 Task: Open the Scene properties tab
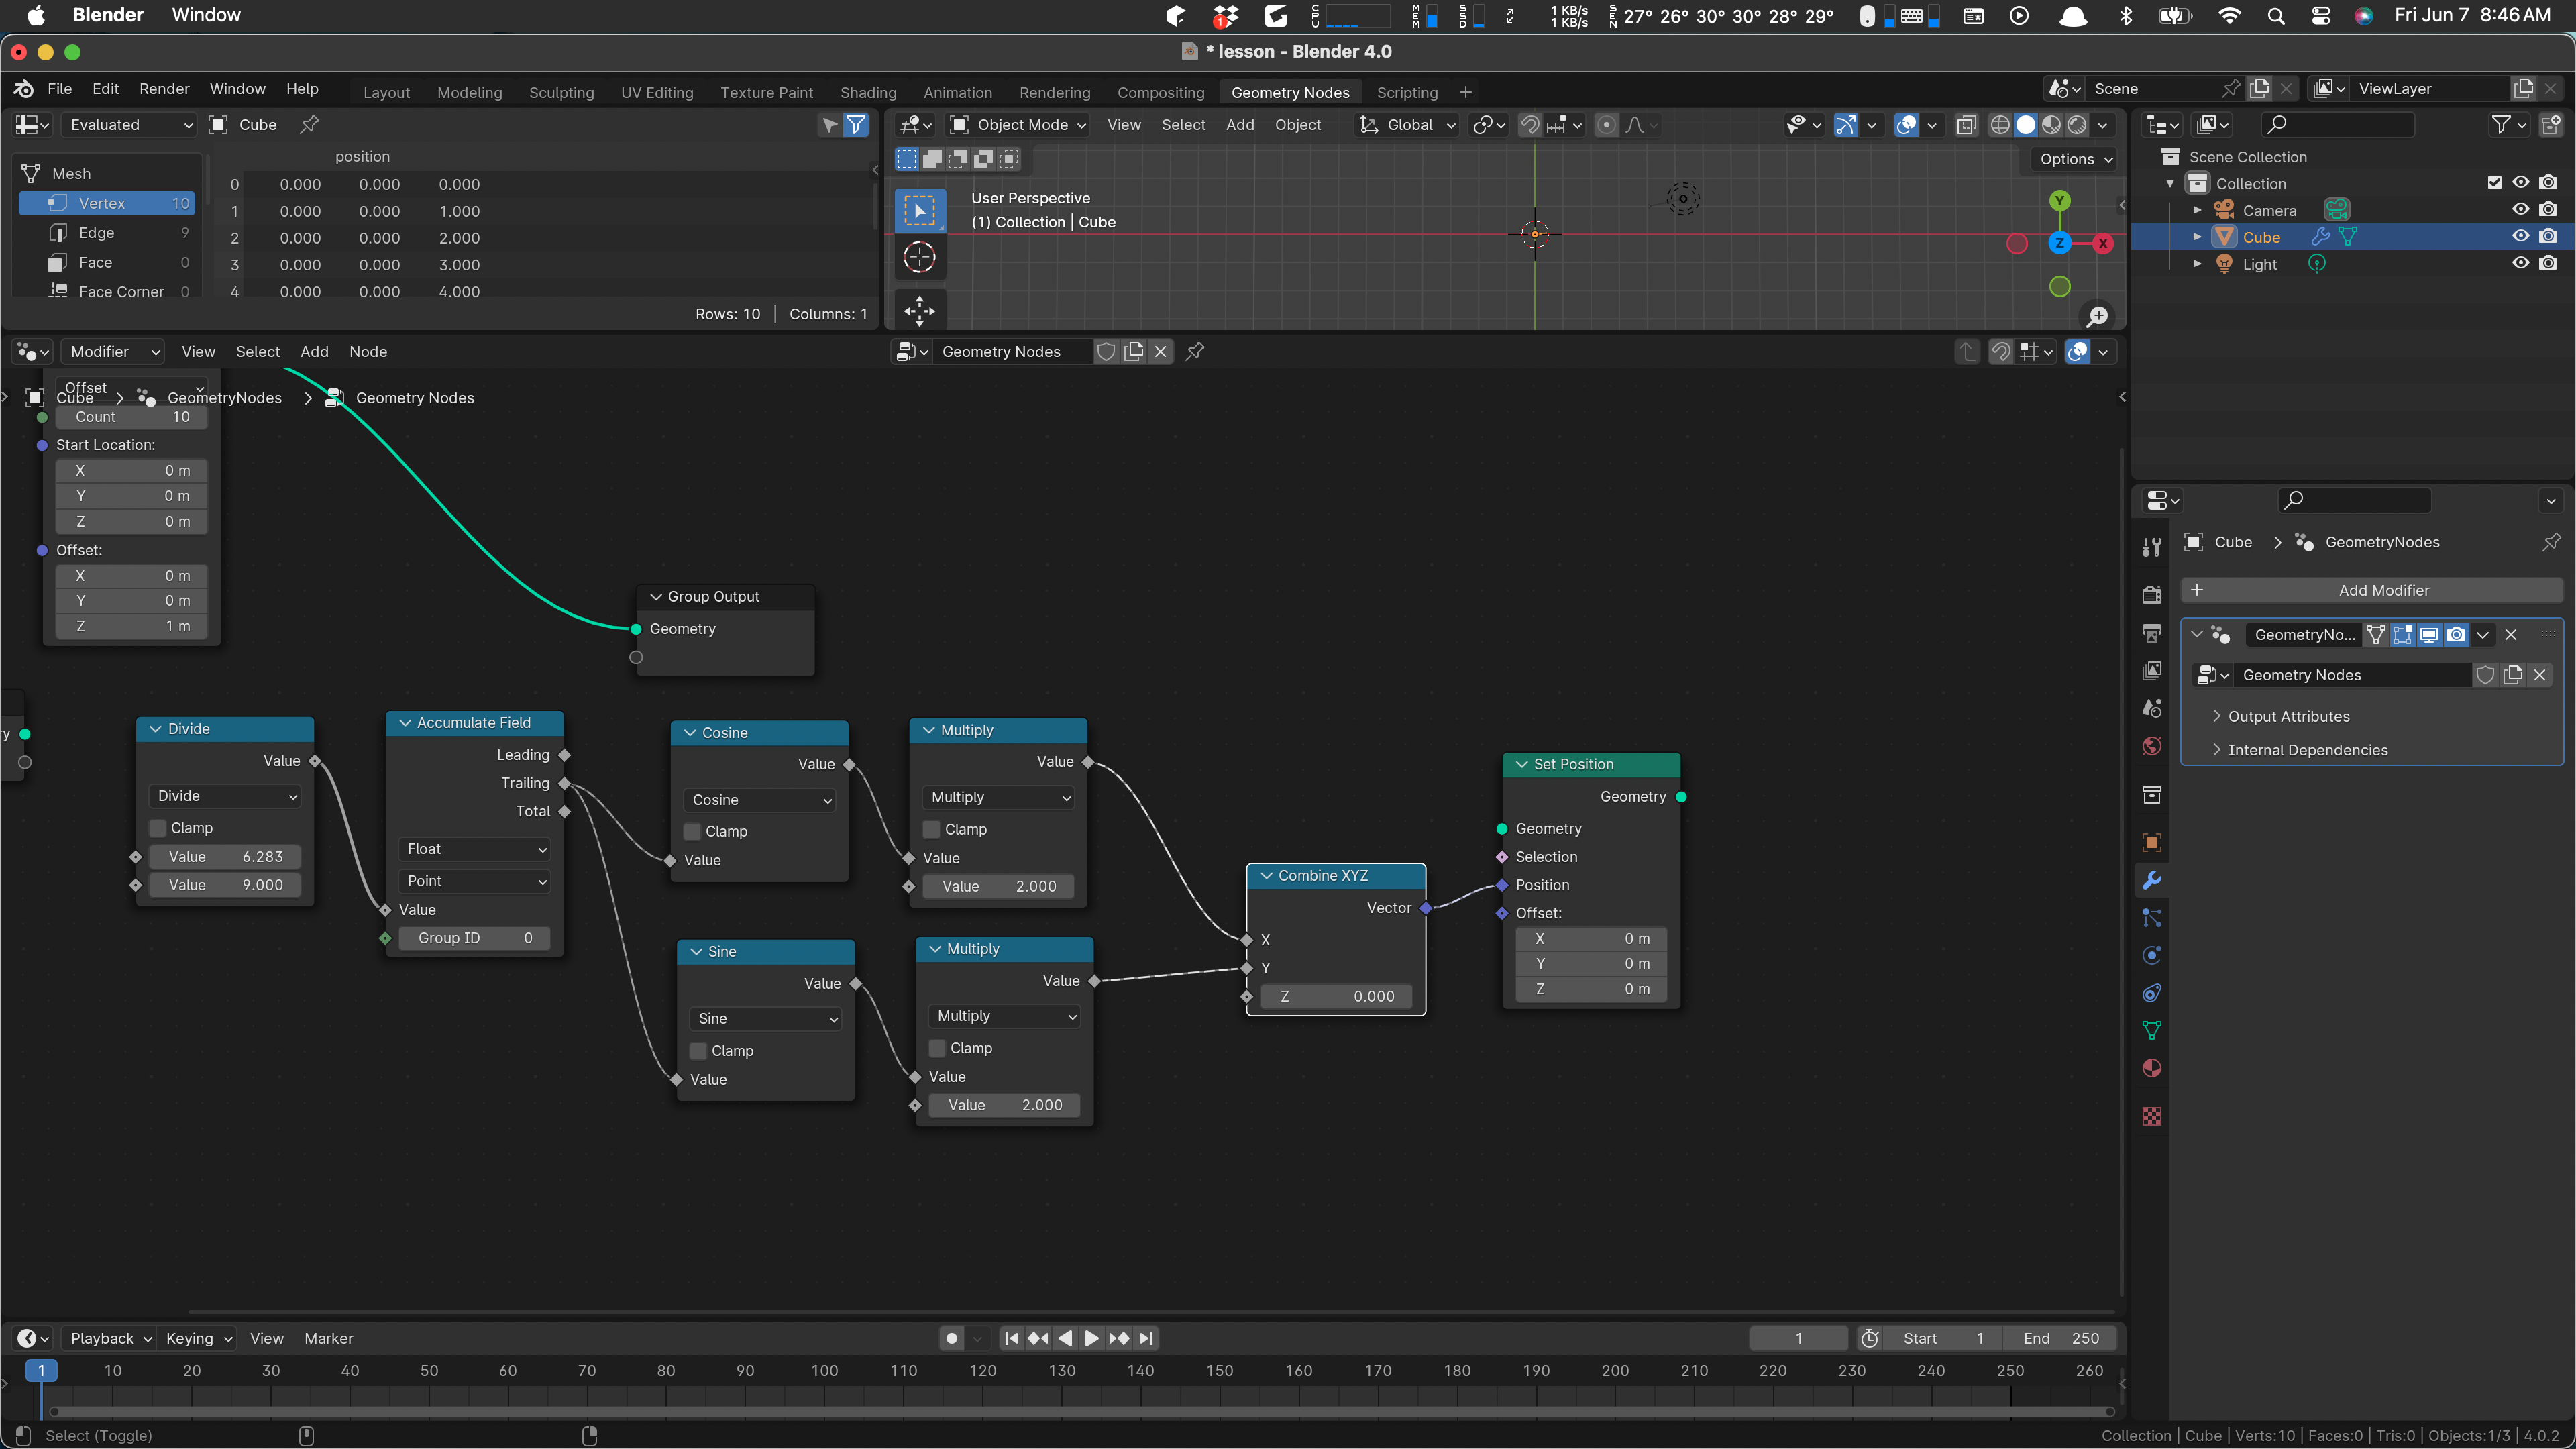[2152, 708]
